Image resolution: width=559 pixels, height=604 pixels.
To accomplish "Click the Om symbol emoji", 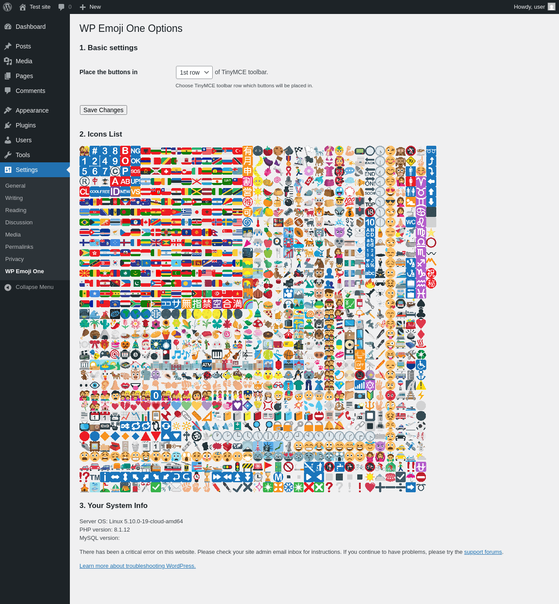I will coord(197,436).
